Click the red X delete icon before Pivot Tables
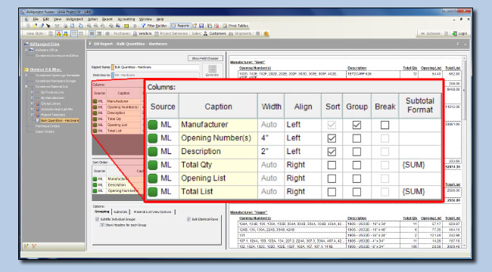This screenshot has width=492, height=272. pos(216,26)
